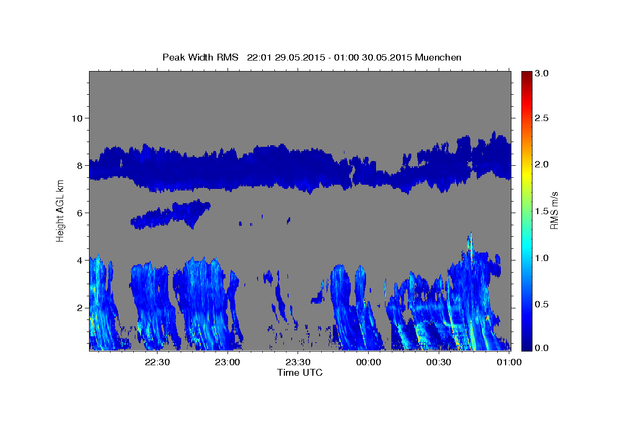The image size is (632, 421).
Task: Click the "Time UTC" axis label
Action: 300,373
